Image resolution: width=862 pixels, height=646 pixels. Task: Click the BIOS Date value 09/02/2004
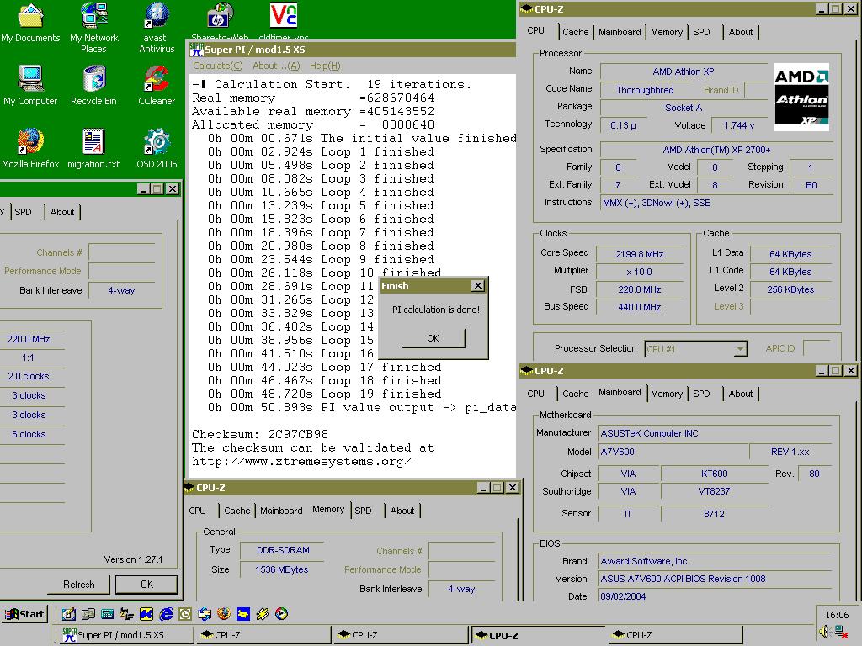(x=715, y=596)
